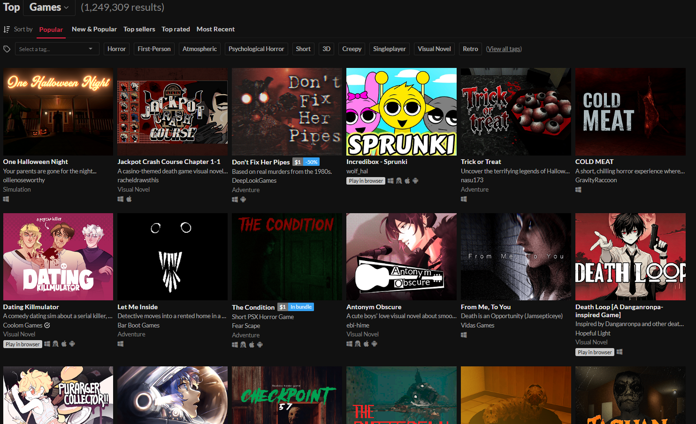
Task: Filter by the Singleplayer tag
Action: pyautogui.click(x=390, y=49)
